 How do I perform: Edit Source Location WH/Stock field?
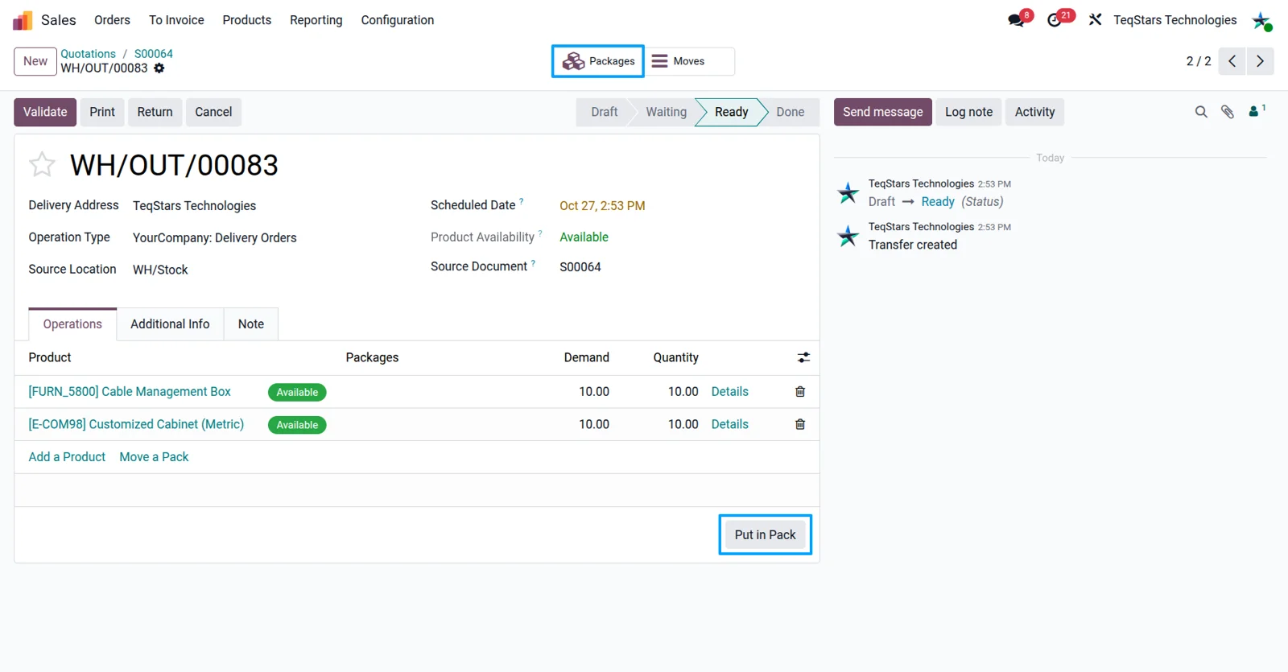pyautogui.click(x=160, y=270)
